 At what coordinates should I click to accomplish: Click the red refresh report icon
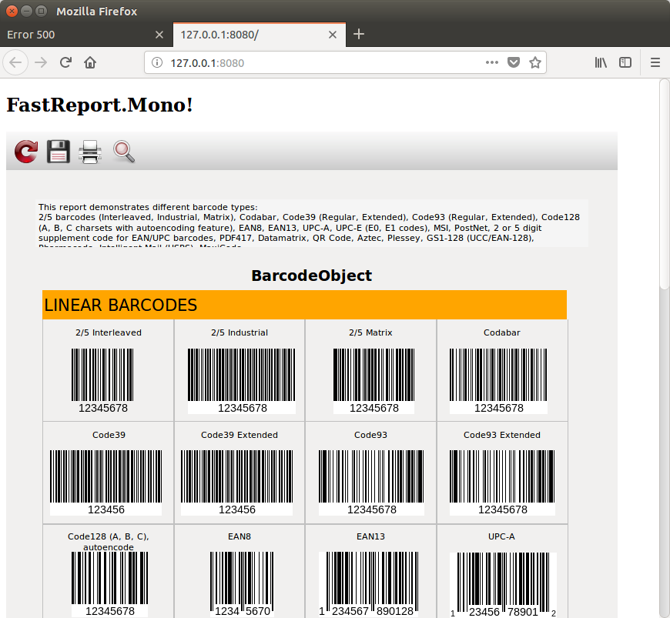point(26,152)
